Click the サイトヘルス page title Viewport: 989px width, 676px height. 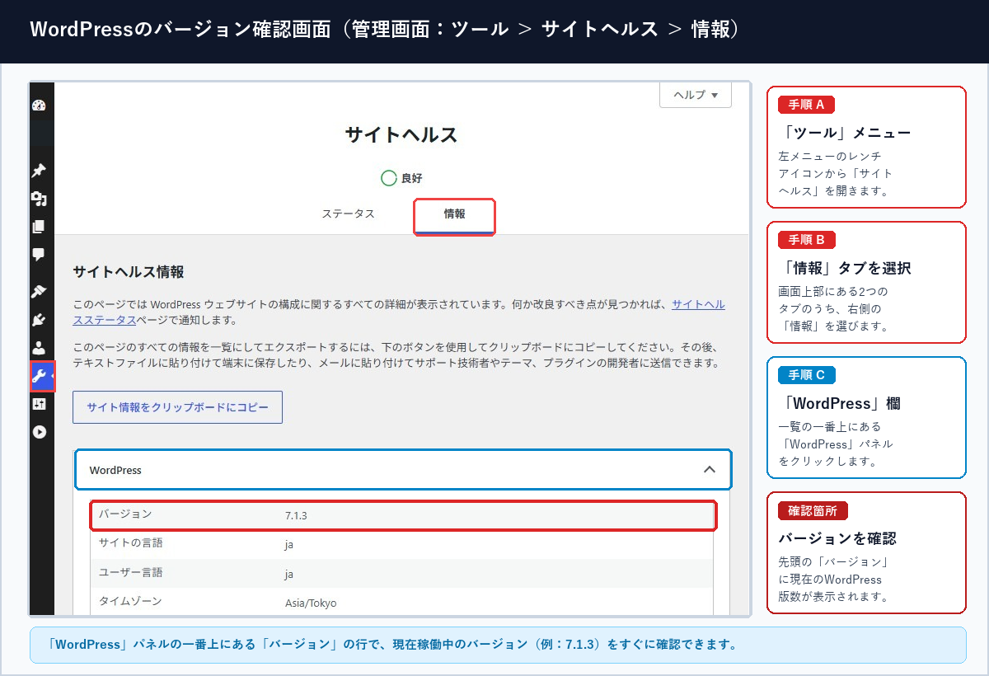point(401,135)
